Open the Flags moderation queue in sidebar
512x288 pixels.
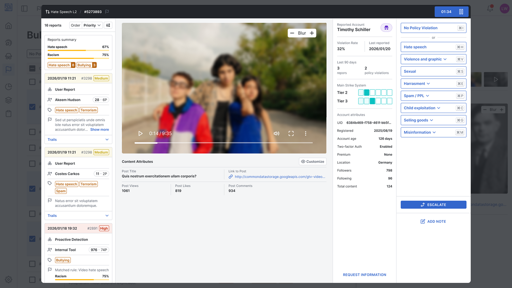[x=9, y=70]
